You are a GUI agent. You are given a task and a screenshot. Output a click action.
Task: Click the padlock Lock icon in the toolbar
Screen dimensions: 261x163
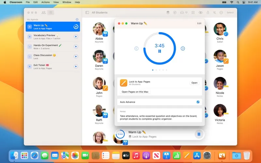pos(208,12)
